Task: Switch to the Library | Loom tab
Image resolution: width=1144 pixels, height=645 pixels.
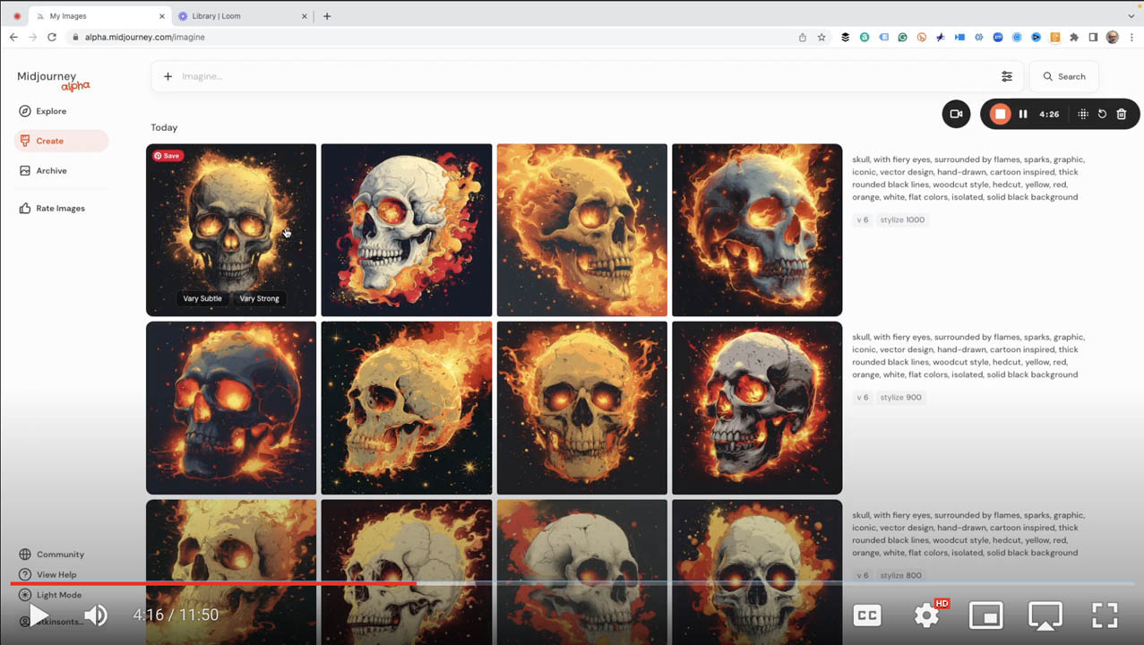Action: [228, 16]
